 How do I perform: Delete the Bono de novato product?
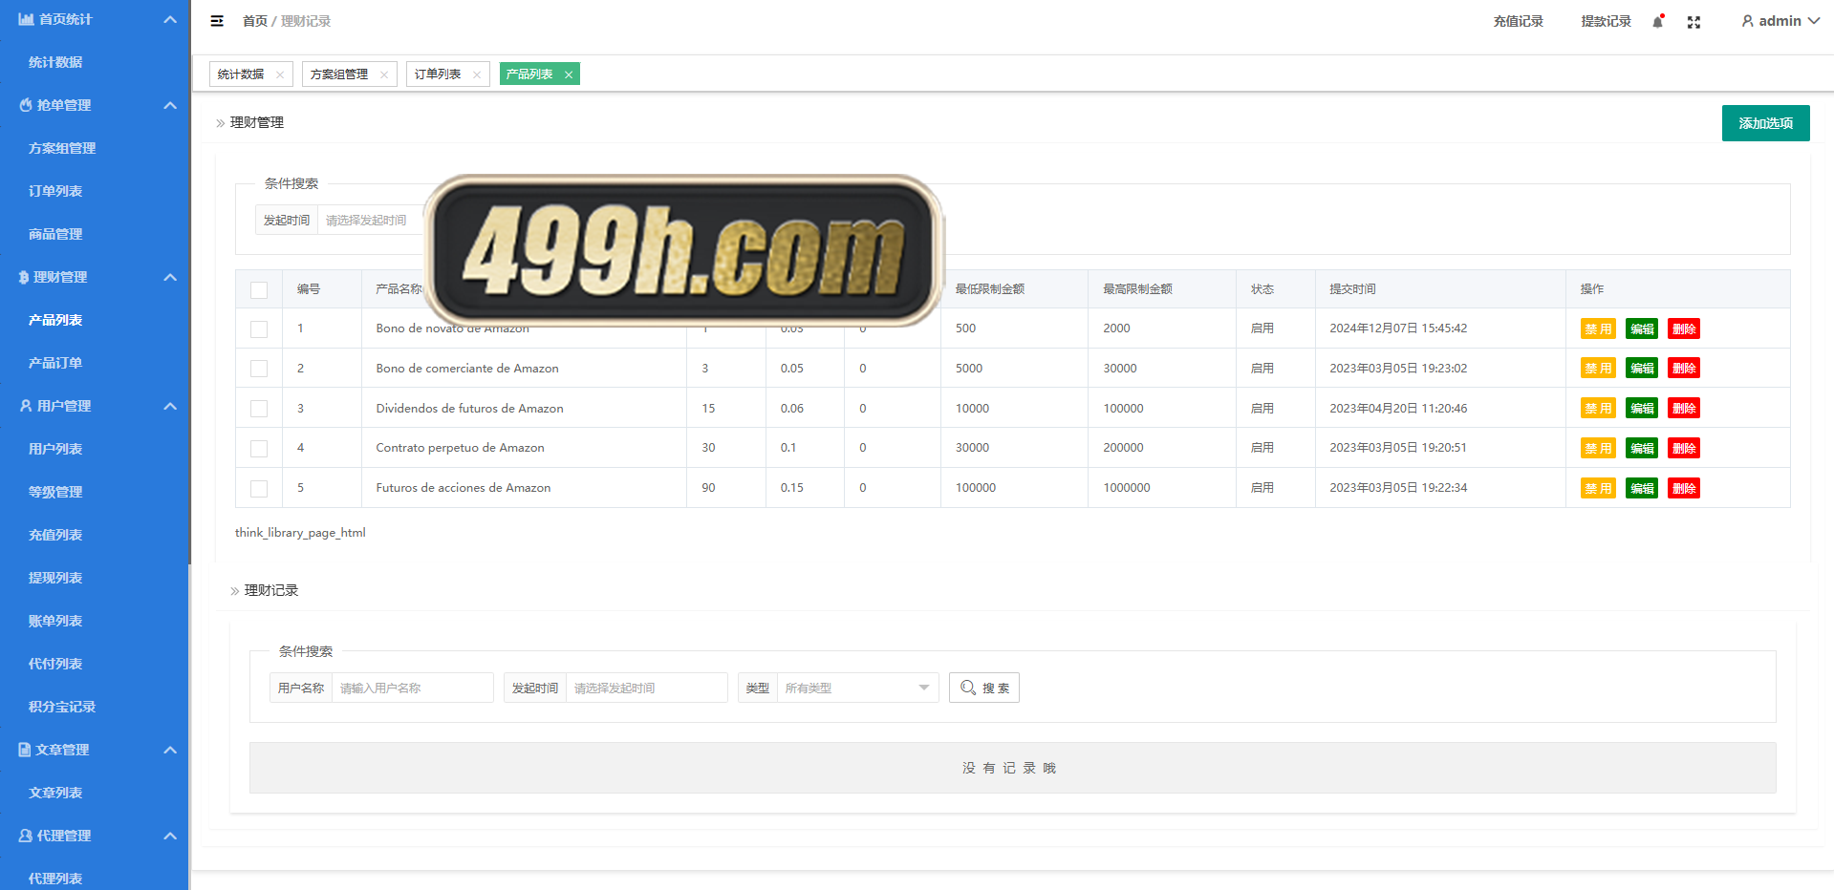(x=1684, y=329)
